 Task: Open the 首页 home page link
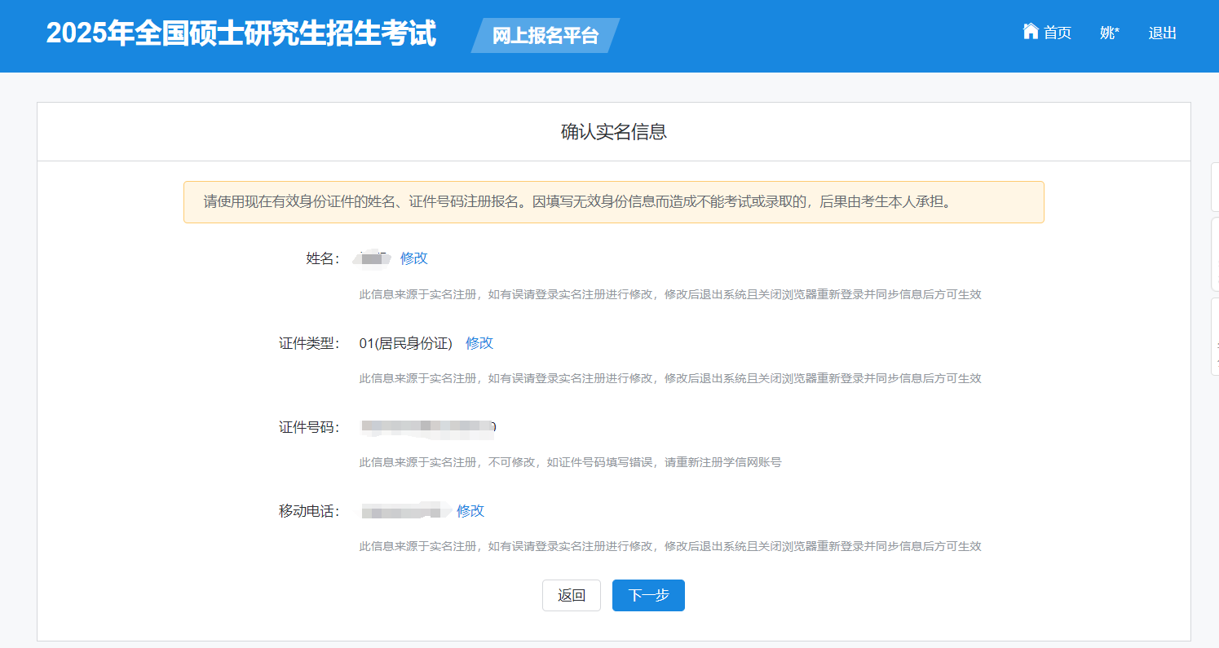click(1057, 33)
